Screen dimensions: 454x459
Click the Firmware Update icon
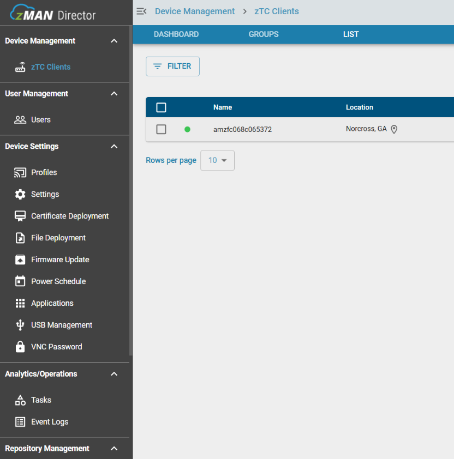[20, 259]
